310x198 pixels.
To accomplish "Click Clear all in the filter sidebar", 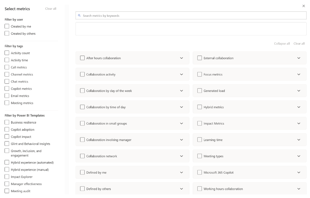I will point(51,9).
